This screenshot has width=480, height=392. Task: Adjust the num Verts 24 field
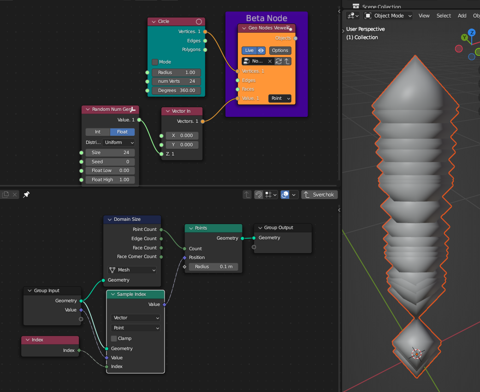(176, 81)
